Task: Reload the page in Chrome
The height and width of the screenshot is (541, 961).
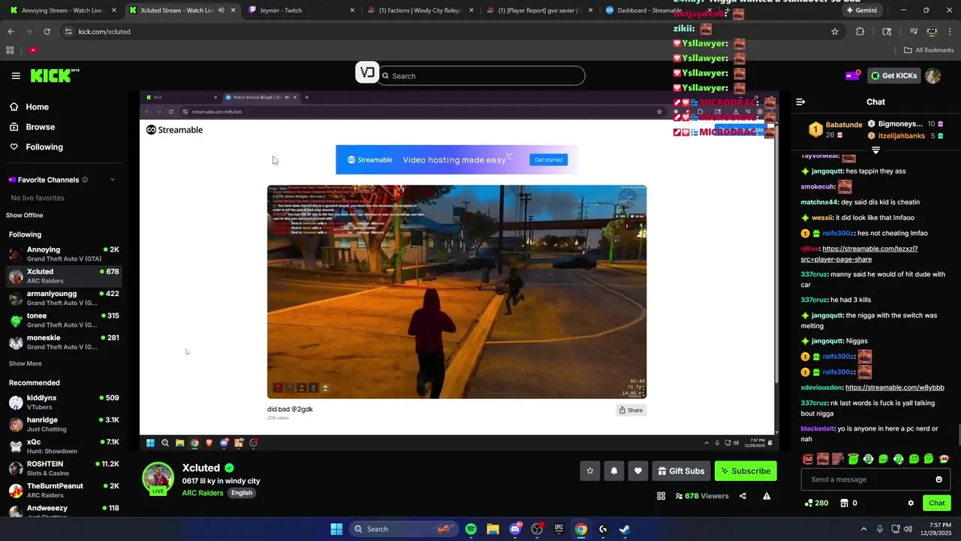Action: click(x=47, y=32)
